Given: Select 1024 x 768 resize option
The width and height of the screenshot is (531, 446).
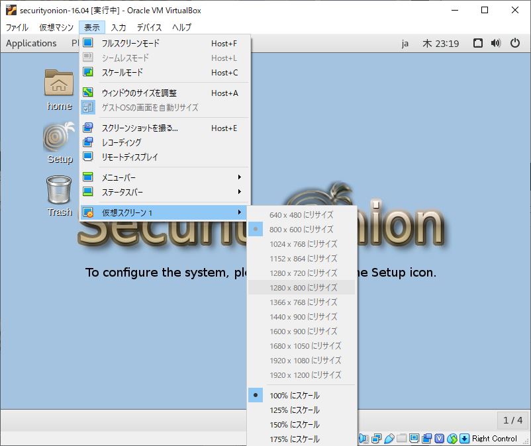Looking at the screenshot, I should click(x=302, y=244).
